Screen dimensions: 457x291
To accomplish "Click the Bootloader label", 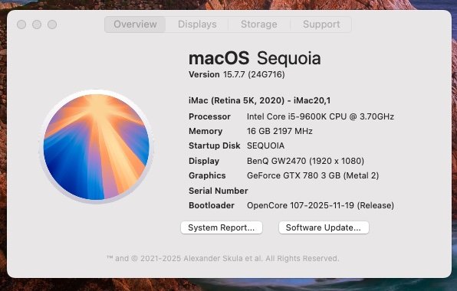I will (x=212, y=205).
